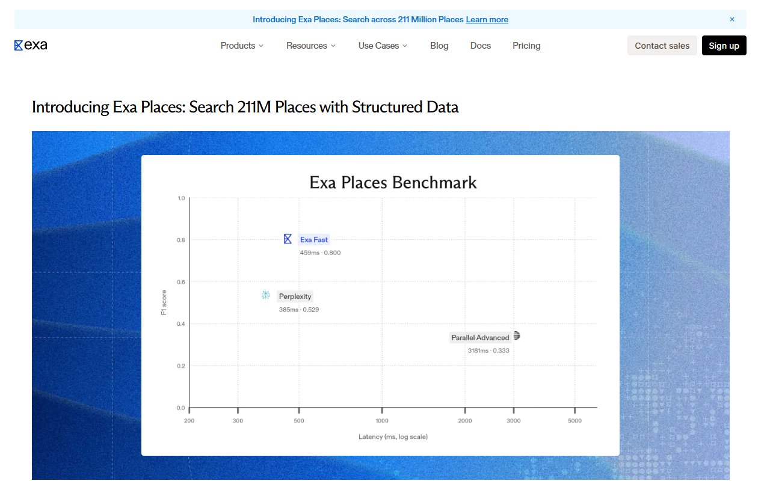Click the "459ms · 0.800" data value
770x481 pixels.
pos(321,253)
